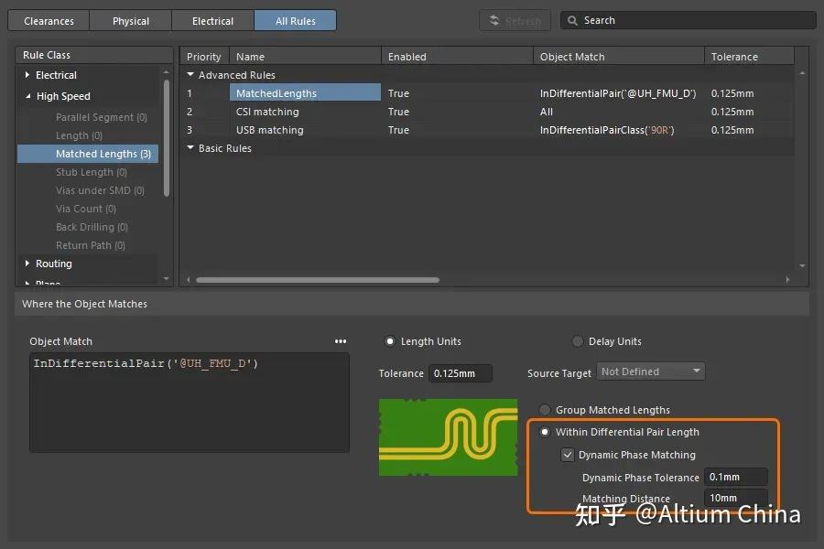This screenshot has width=824, height=549.
Task: Select the USB matching rule row
Action: (x=487, y=130)
